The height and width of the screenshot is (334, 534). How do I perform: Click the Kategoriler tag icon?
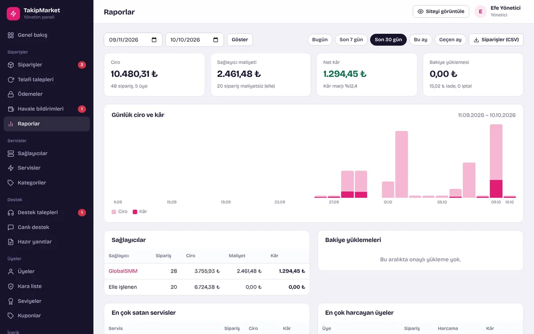click(x=11, y=183)
